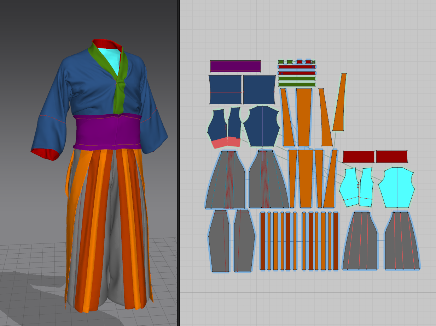436x326 pixels.
Task: Select the gray flared panel left of bottom-right one
Action: pos(360,241)
